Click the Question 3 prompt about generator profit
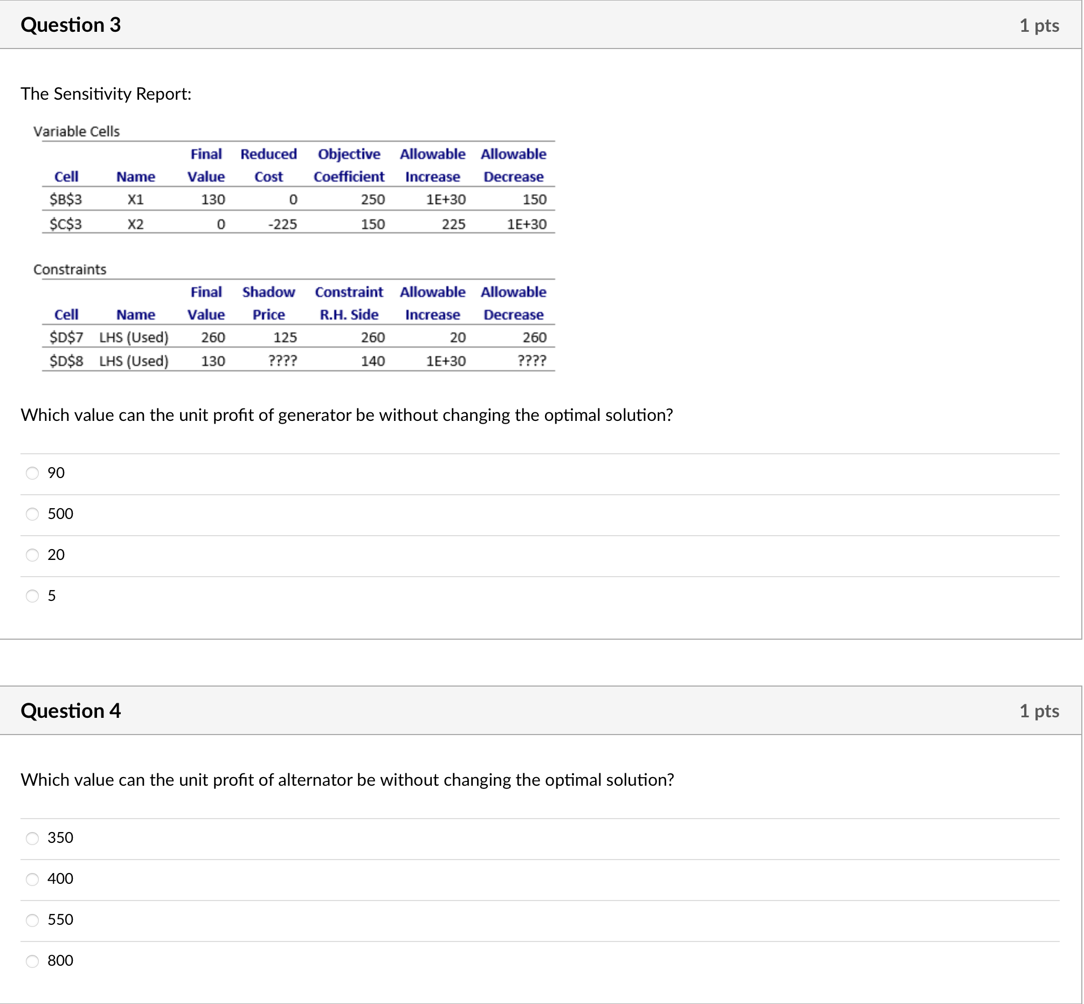 click(x=347, y=415)
